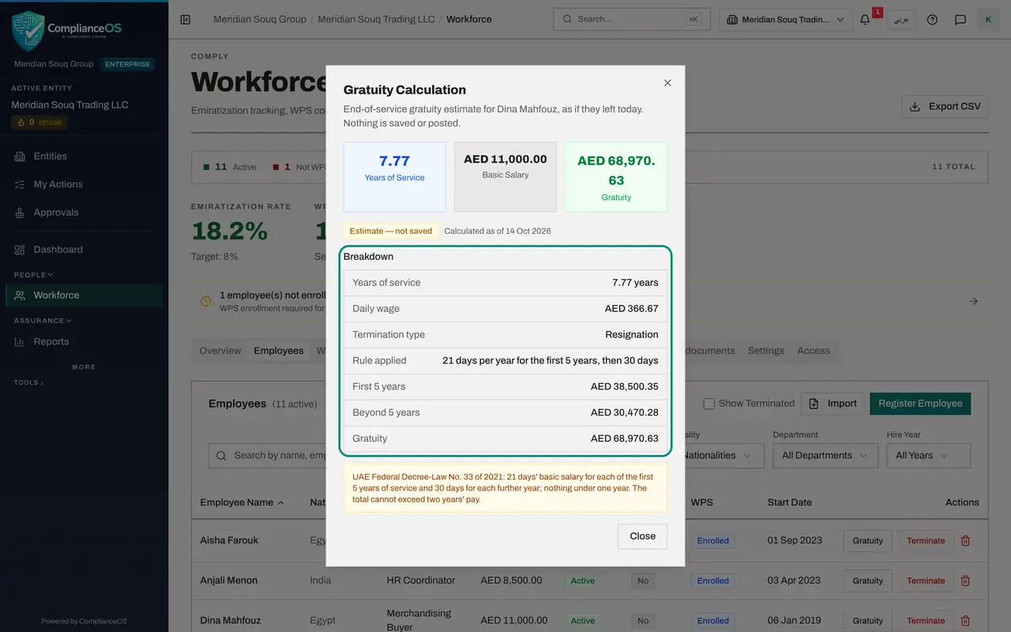Click the Register Employee button

pos(920,404)
